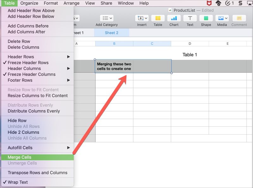
Task: Open the zoom percentage dropdown arrow
Action: (x=77, y=18)
